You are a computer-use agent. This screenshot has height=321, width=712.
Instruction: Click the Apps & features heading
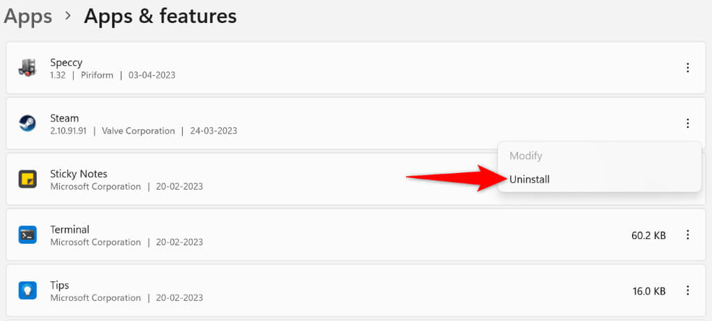[160, 16]
